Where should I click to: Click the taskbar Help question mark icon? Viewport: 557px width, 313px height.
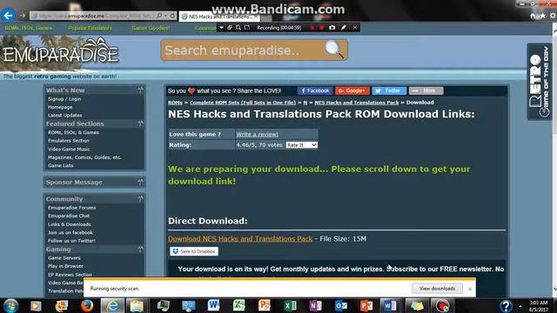[x=506, y=305]
